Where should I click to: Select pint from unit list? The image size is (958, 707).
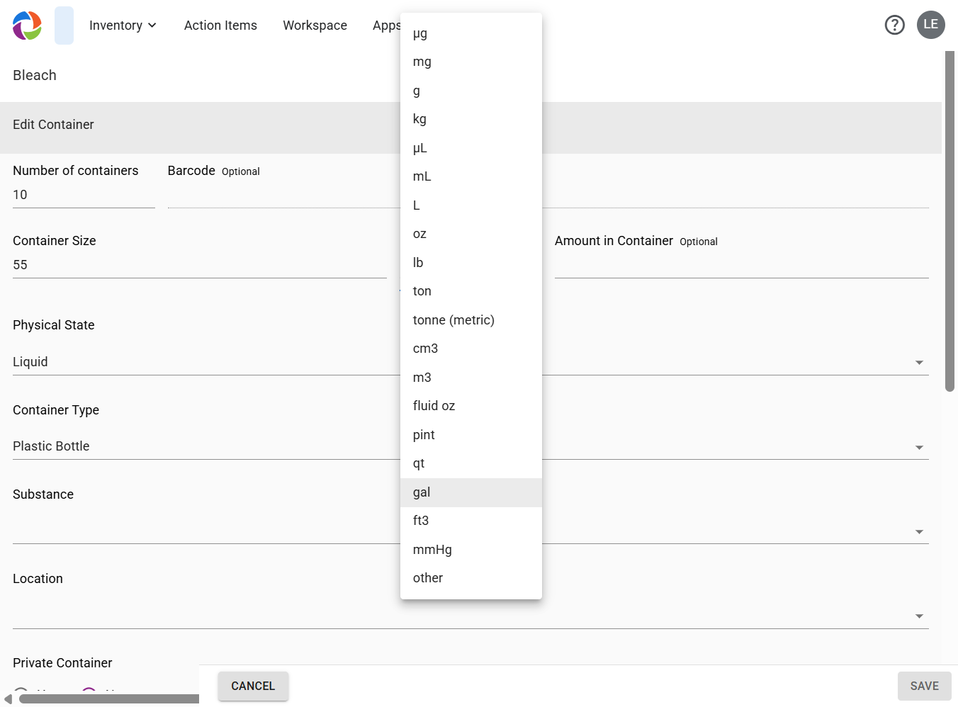tap(471, 435)
